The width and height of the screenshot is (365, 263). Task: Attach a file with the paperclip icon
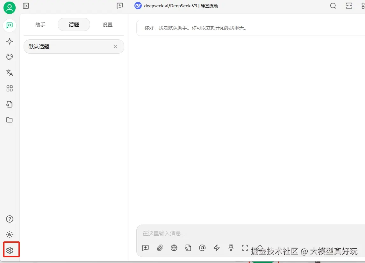(160, 248)
